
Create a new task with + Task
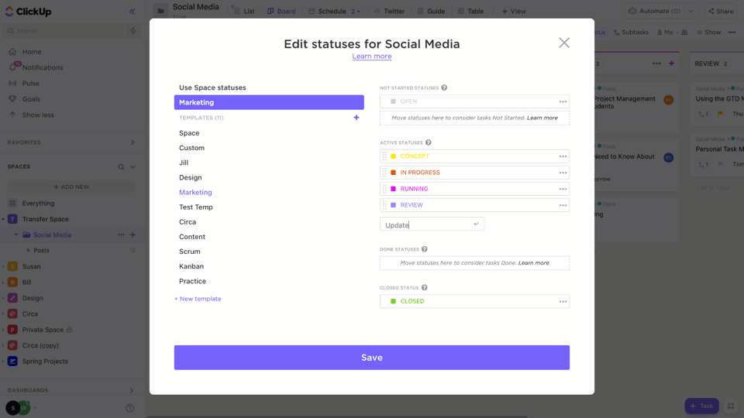coord(701,406)
